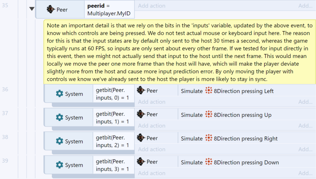The height and width of the screenshot is (179, 316).
Task: Click the System gear icon in event 38
Action: [x=59, y=141]
